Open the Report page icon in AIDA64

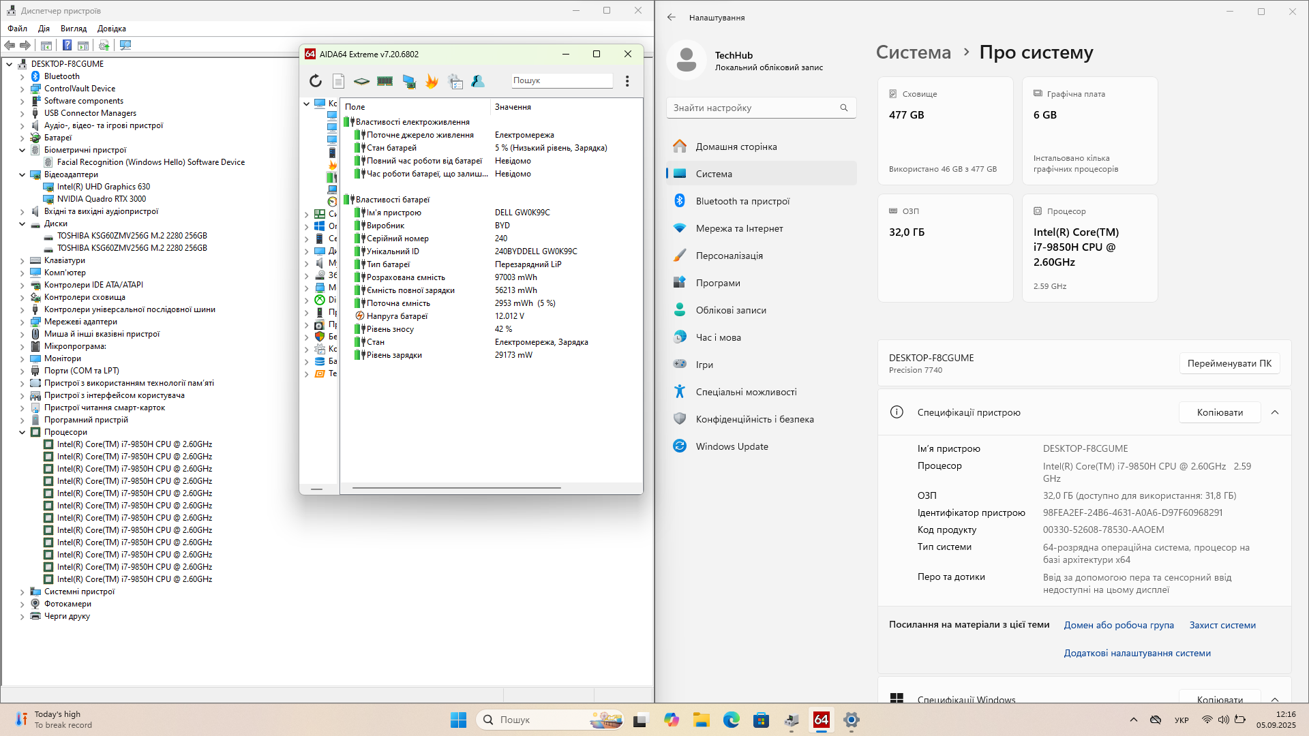click(338, 81)
